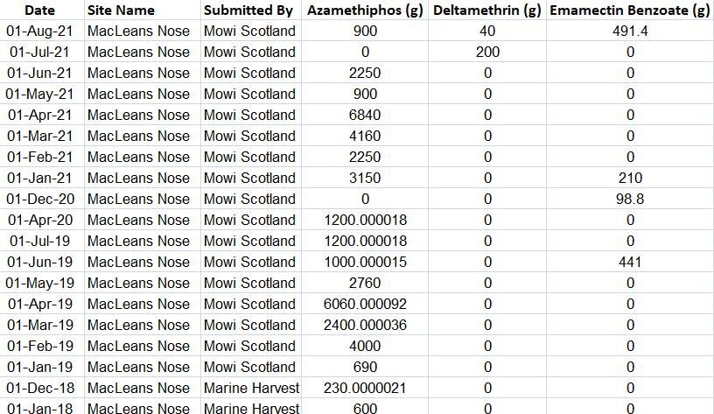This screenshot has height=414, width=714.
Task: Click the 01-Feb-19 Azamethiphos value 4000
Action: coord(365,346)
